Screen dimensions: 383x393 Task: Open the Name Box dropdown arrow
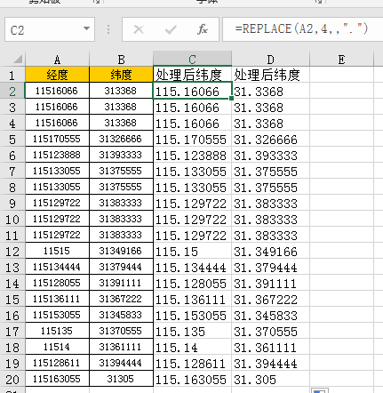86,28
